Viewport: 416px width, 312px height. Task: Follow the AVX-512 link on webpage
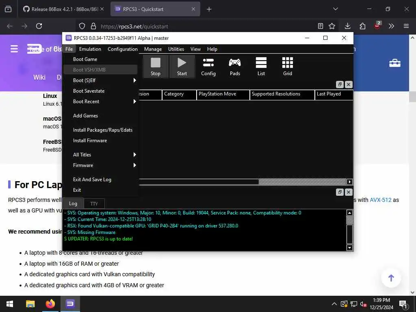pos(380,200)
